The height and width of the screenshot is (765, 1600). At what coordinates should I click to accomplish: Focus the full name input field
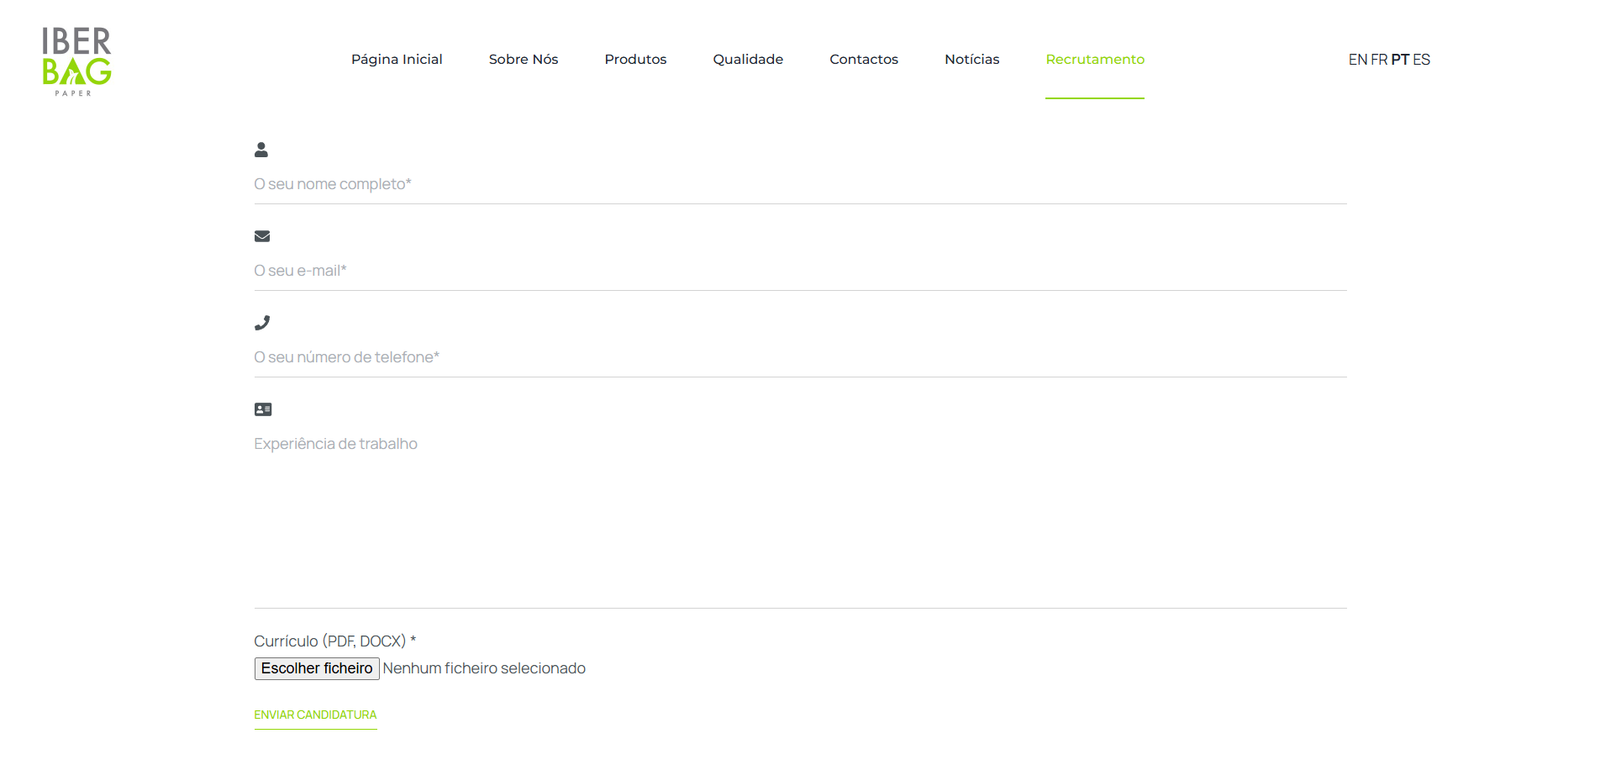click(800, 184)
